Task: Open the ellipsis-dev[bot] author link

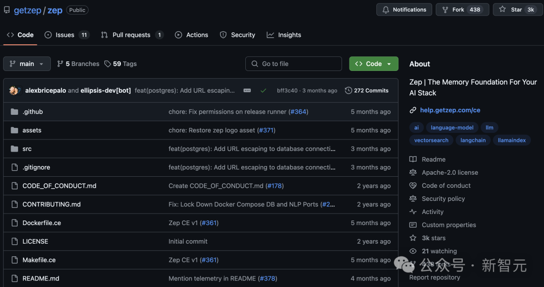Action: (105, 91)
